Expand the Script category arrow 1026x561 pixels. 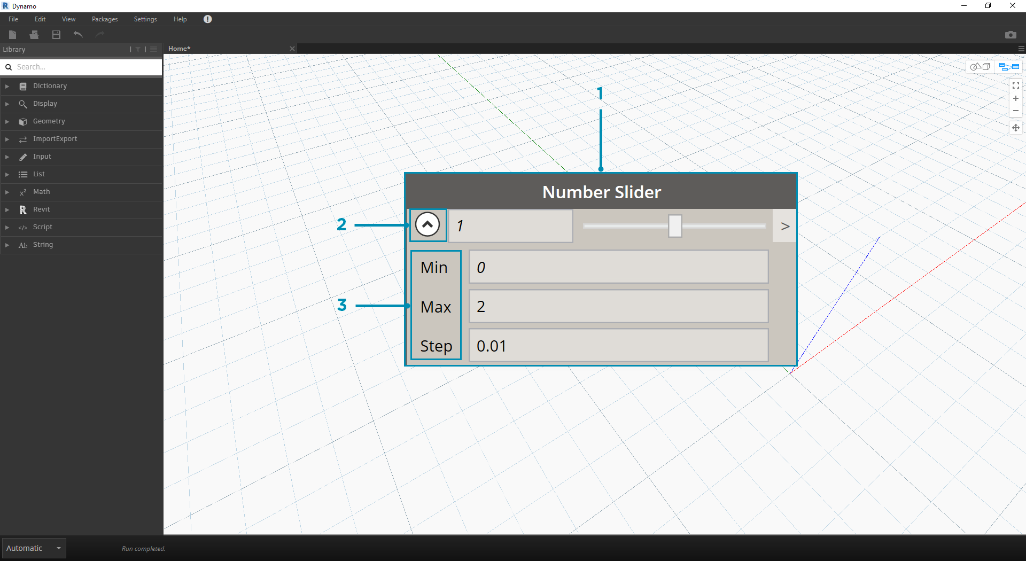(7, 227)
